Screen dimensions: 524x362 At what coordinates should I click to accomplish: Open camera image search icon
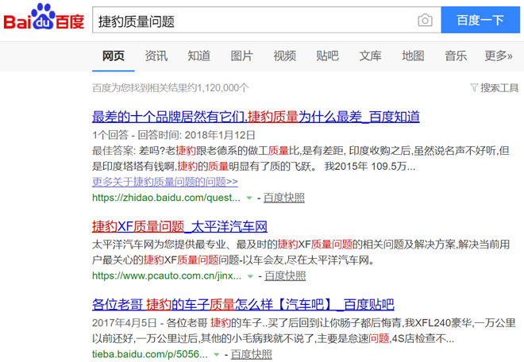(x=425, y=20)
